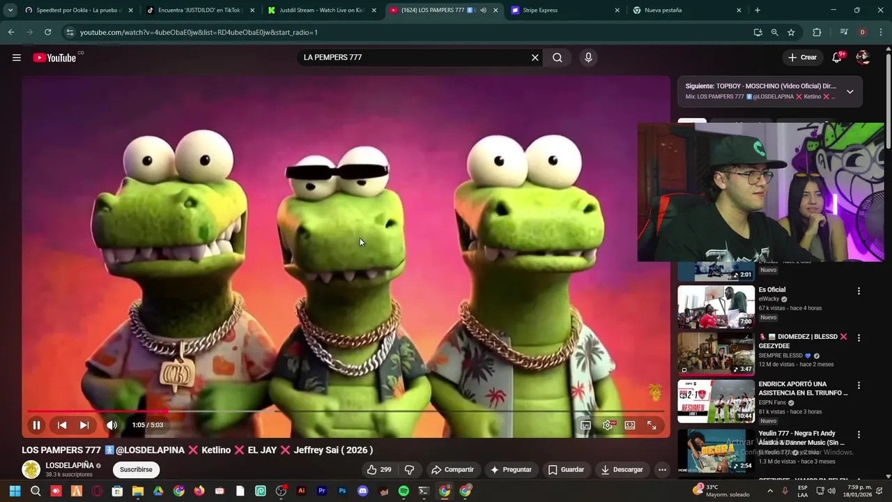Click the Compartir button

click(452, 470)
